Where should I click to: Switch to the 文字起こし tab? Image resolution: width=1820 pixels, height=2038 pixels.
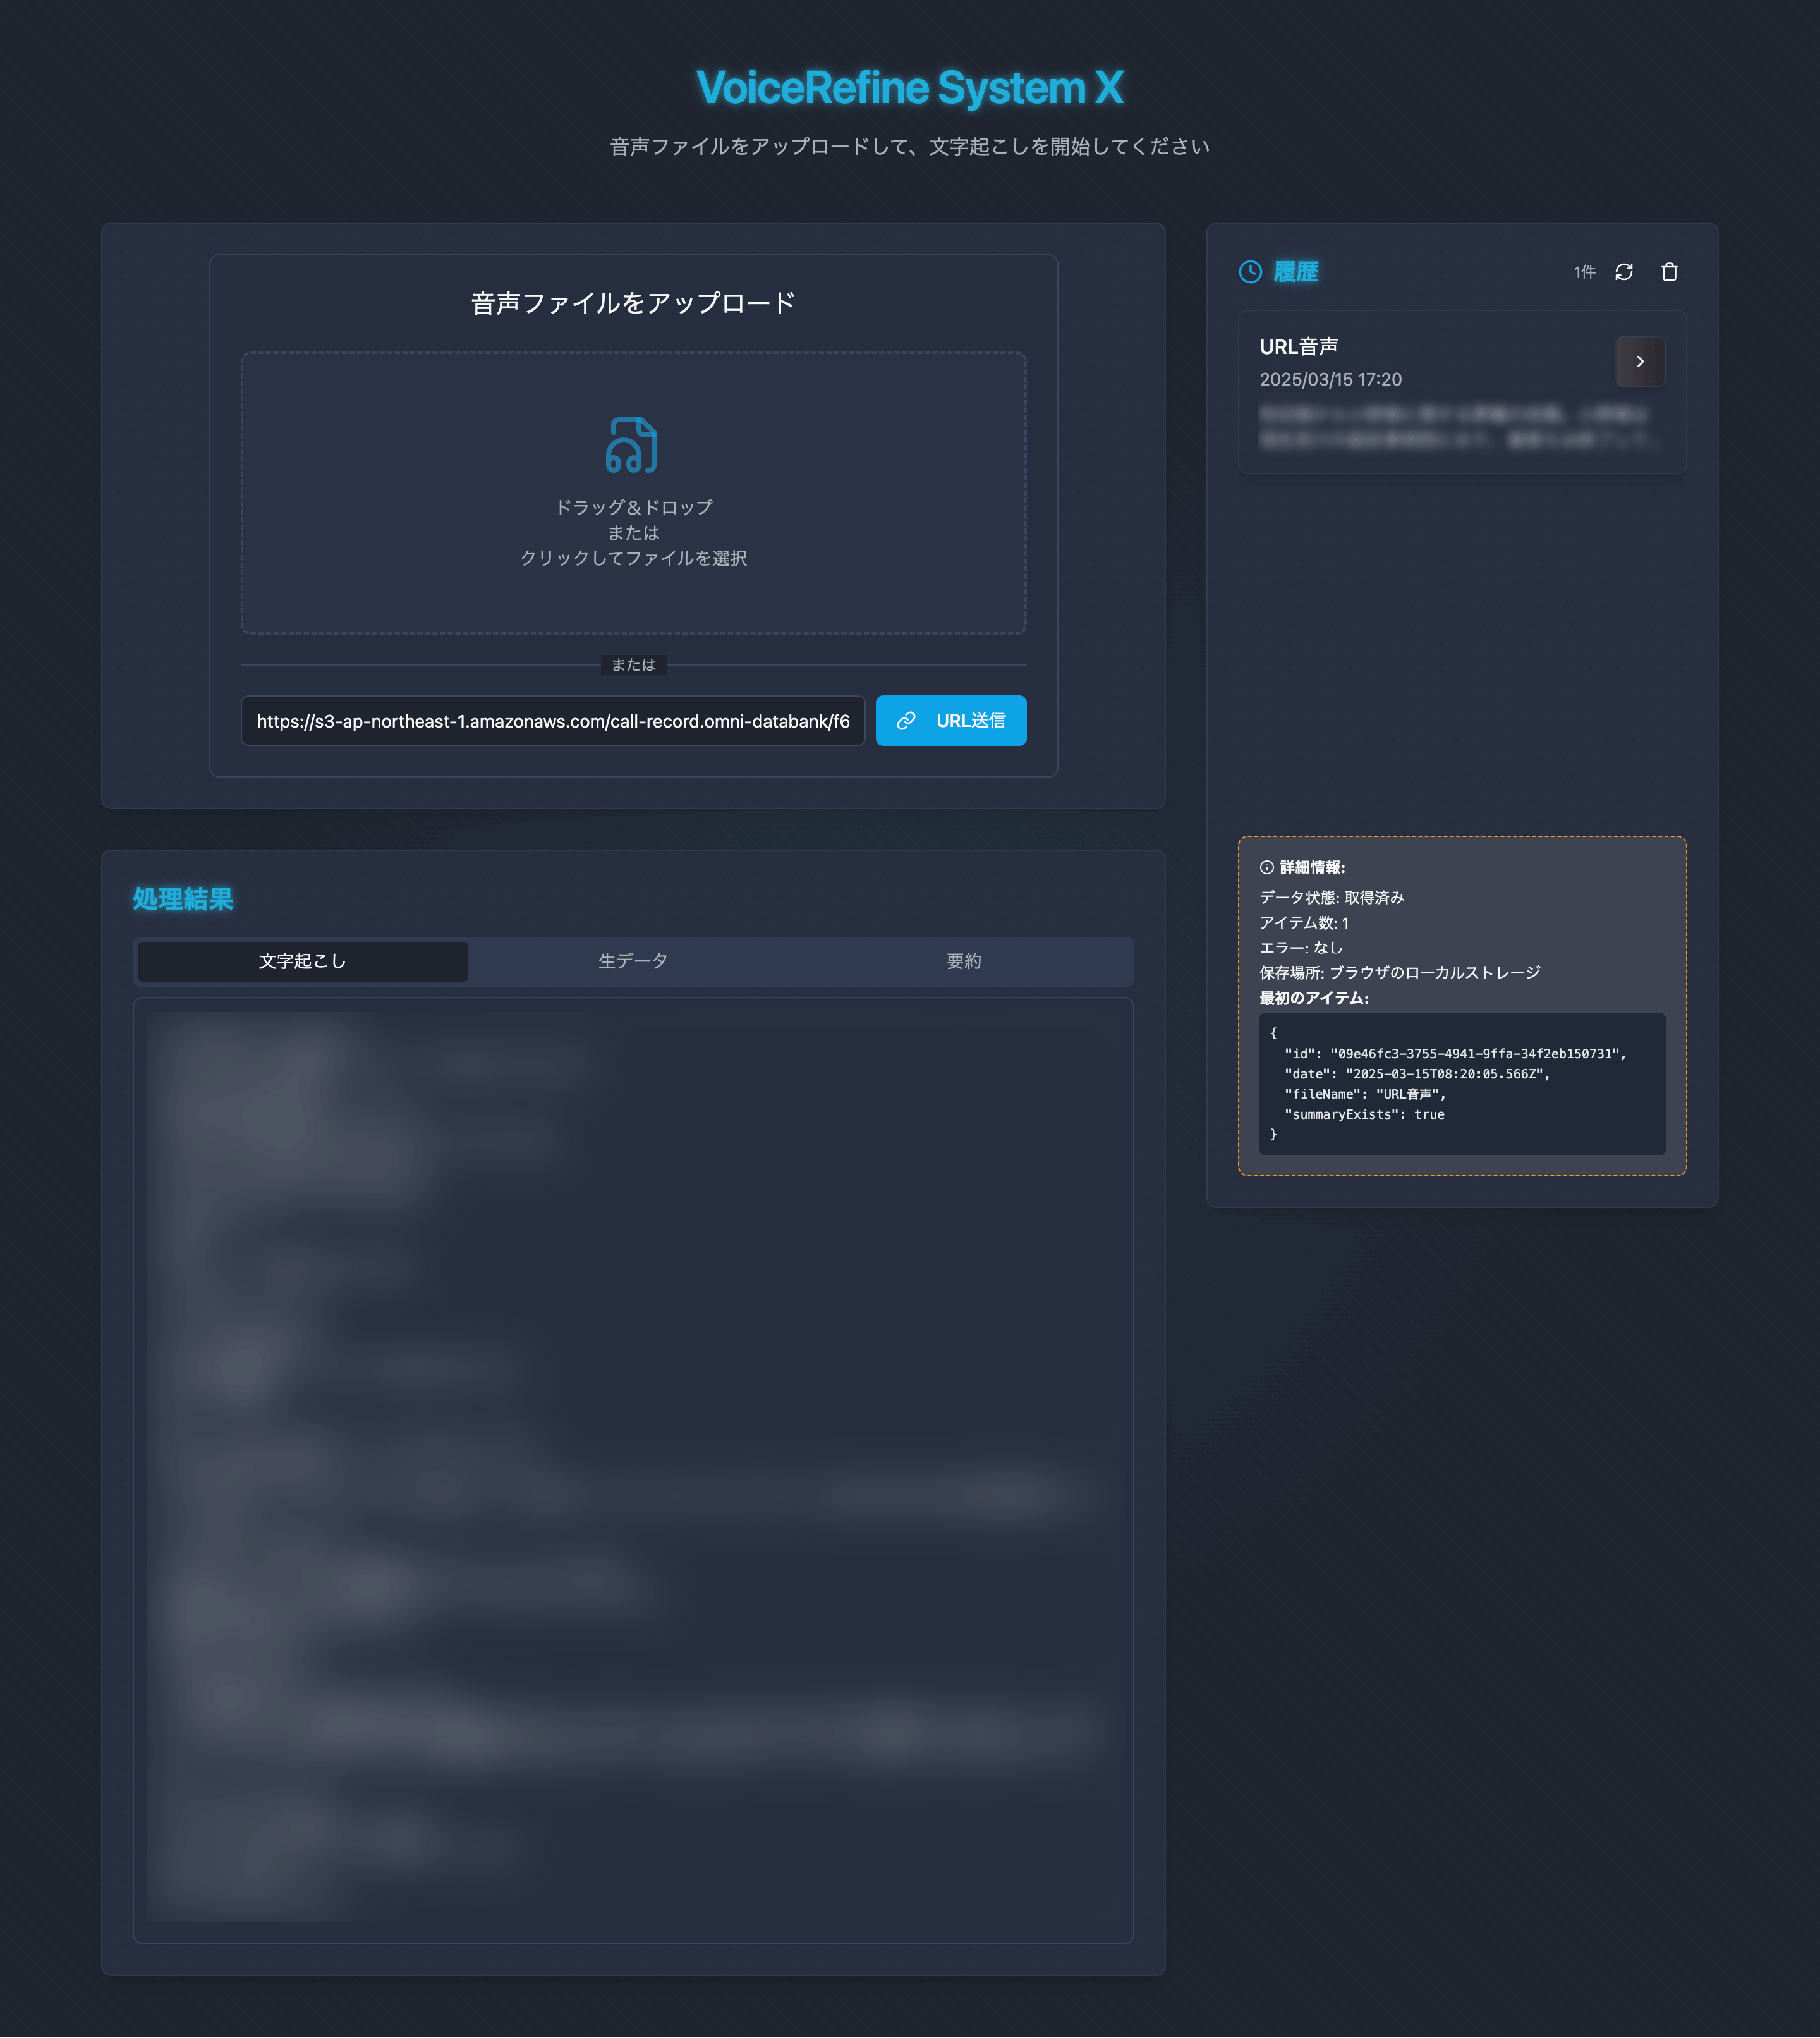pyautogui.click(x=302, y=960)
